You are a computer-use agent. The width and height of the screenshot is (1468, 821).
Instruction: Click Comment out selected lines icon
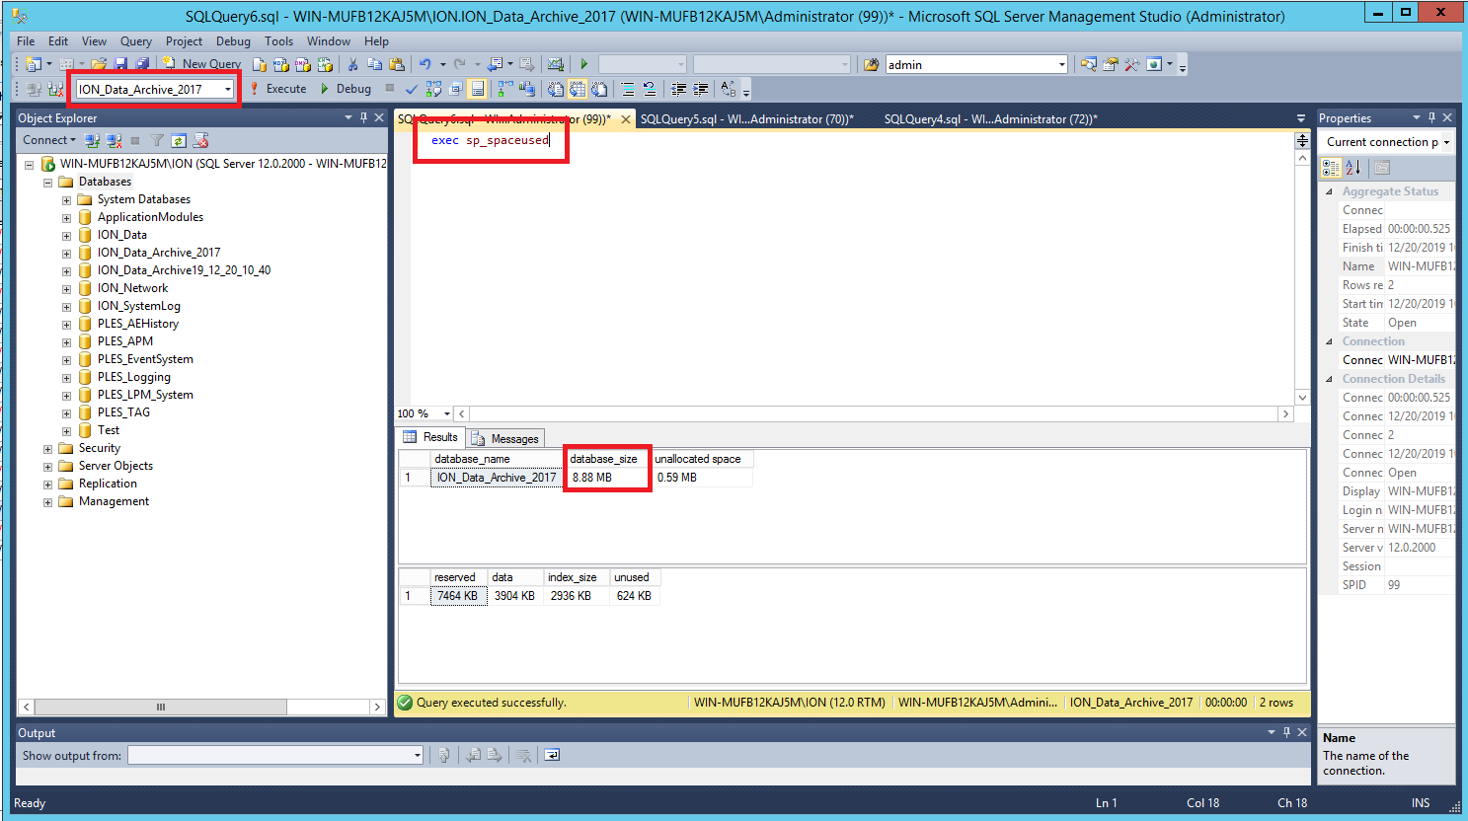pos(628,89)
